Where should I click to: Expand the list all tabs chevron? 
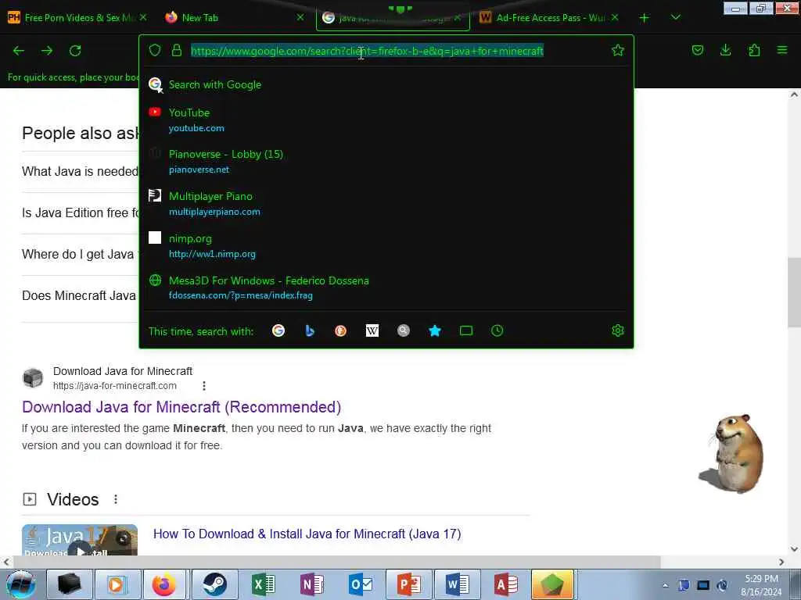point(675,18)
